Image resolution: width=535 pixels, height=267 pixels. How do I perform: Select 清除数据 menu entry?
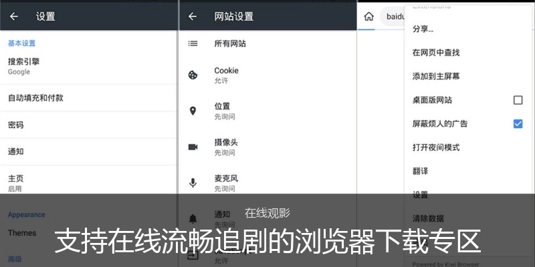(466, 218)
